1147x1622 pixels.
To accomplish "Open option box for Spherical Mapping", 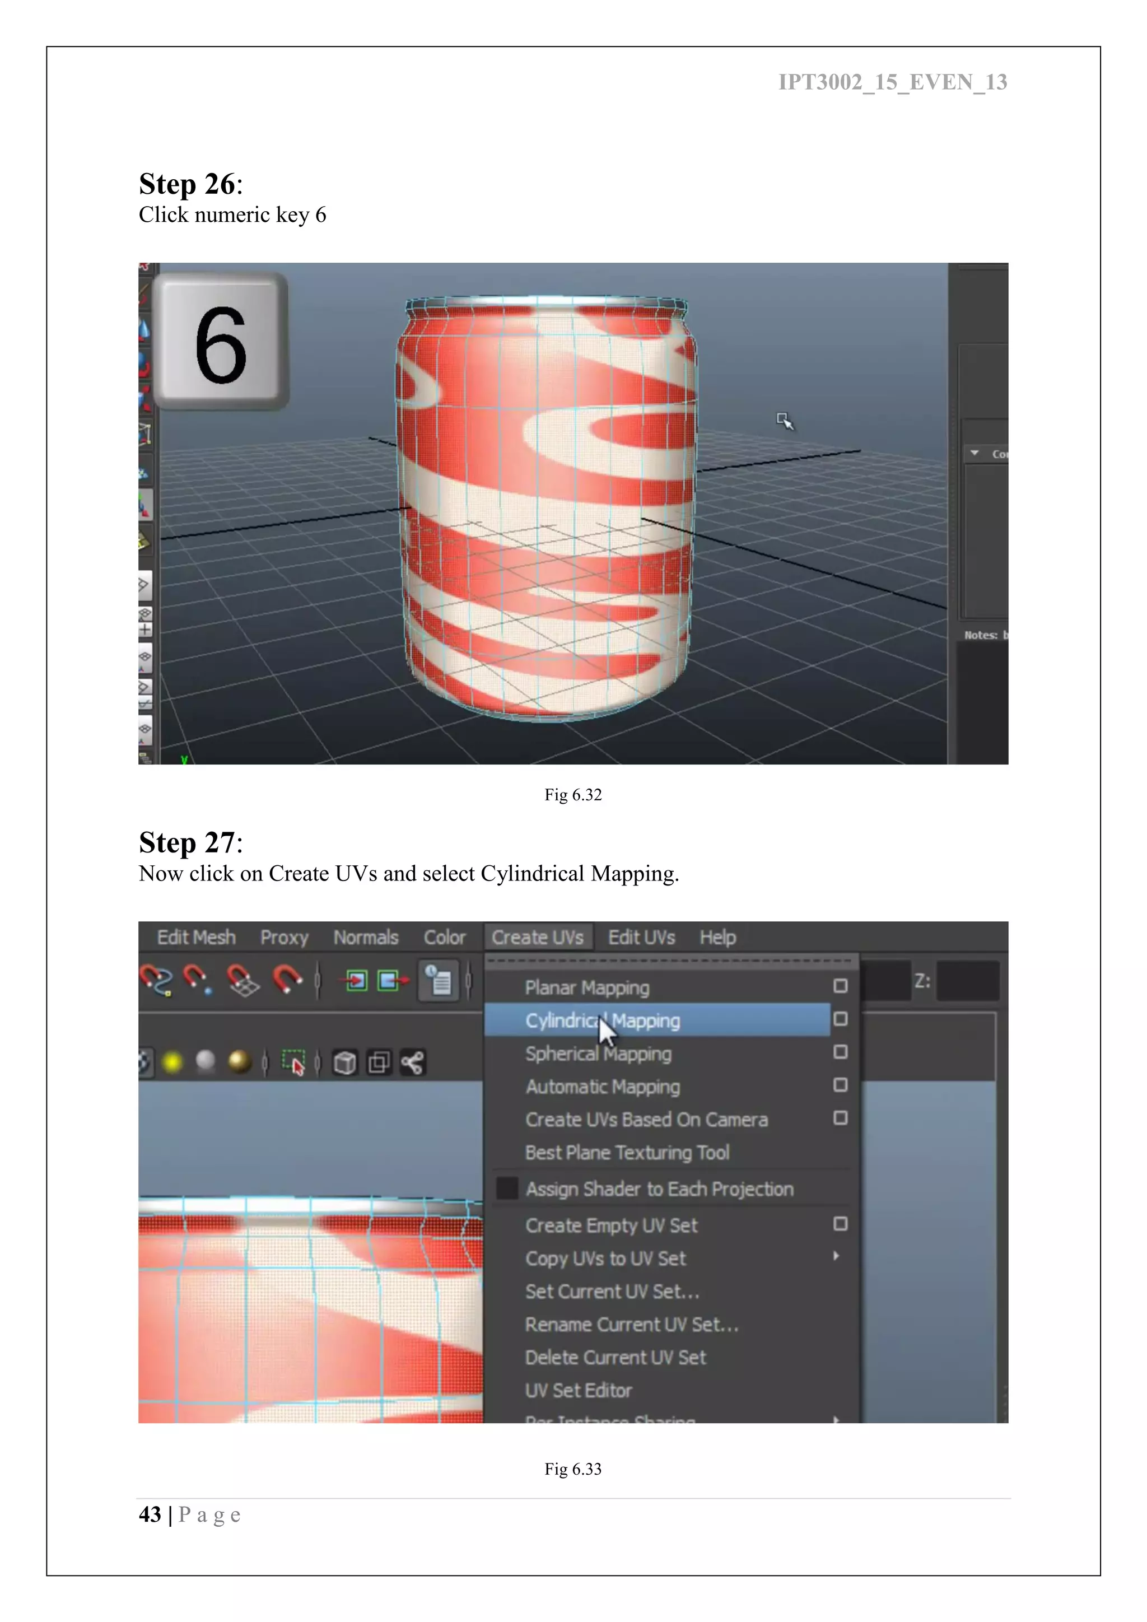I will (x=841, y=1052).
